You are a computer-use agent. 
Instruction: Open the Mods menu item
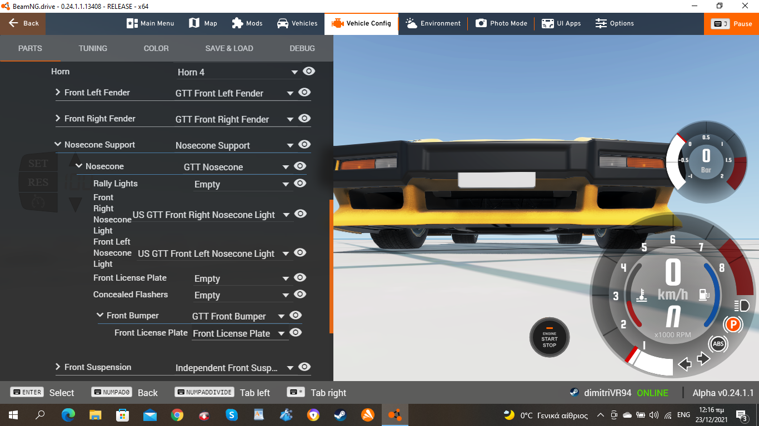247,23
